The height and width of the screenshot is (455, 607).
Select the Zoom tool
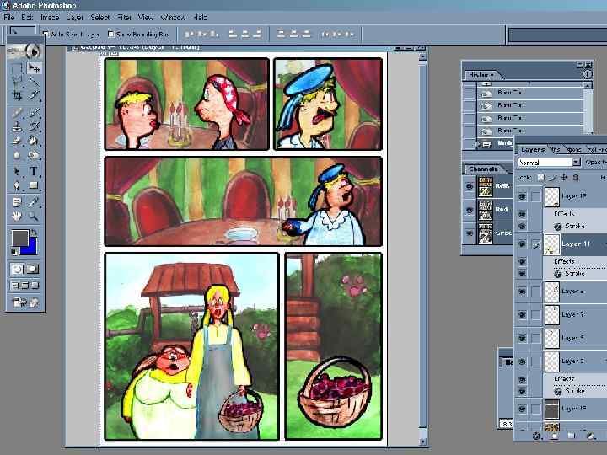34,217
